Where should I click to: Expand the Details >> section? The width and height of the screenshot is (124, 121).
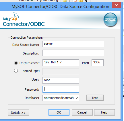click(18, 113)
